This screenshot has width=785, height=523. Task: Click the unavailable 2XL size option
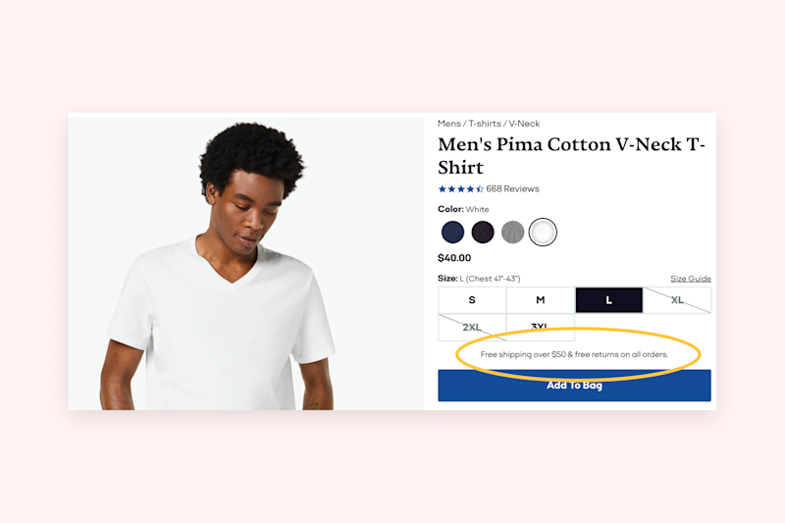tap(472, 328)
